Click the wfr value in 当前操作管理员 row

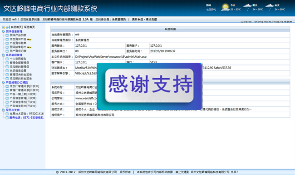tap(77, 35)
